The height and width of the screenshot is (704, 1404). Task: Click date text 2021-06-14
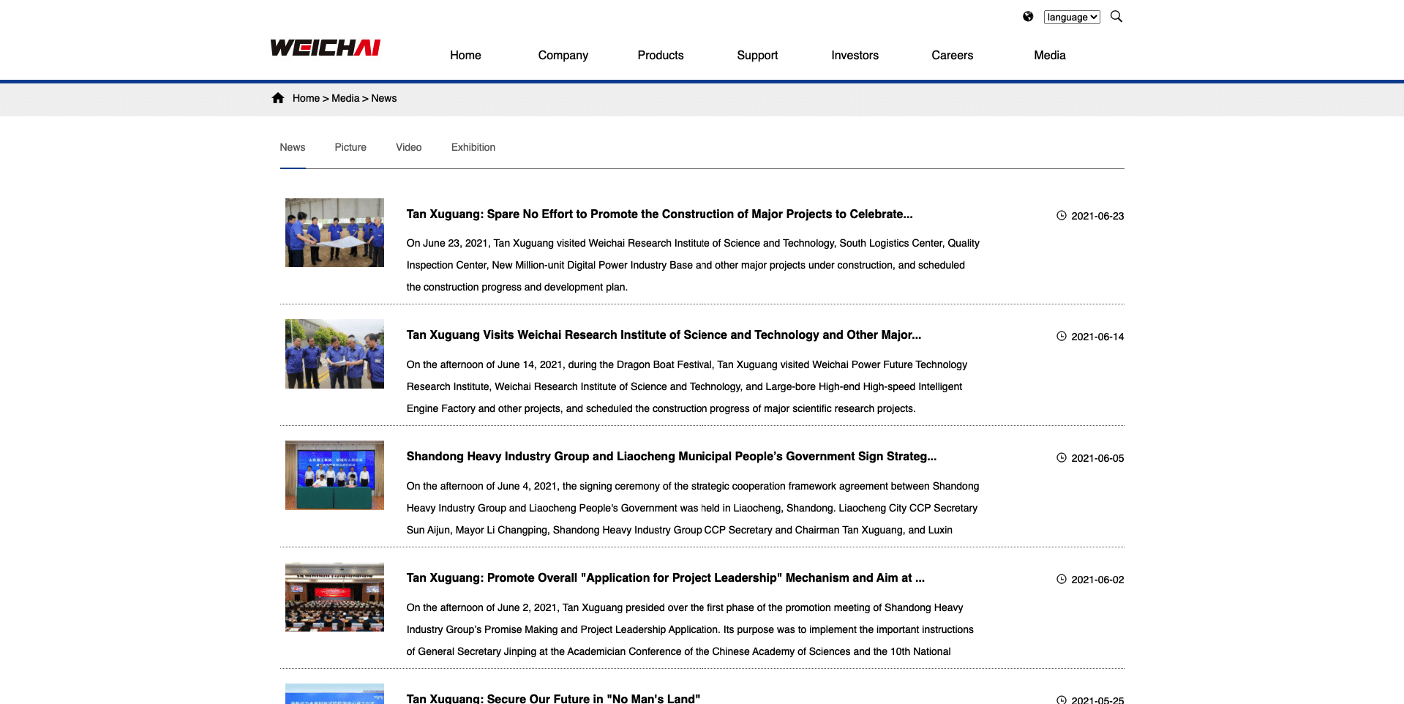point(1097,337)
